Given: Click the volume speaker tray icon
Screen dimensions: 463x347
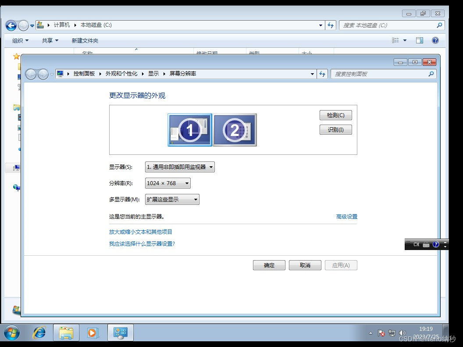Looking at the screenshot, I should click(402, 333).
